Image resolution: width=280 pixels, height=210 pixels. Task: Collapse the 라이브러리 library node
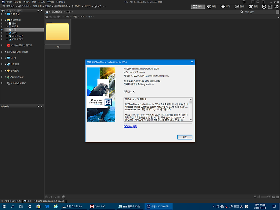pos(5,20)
